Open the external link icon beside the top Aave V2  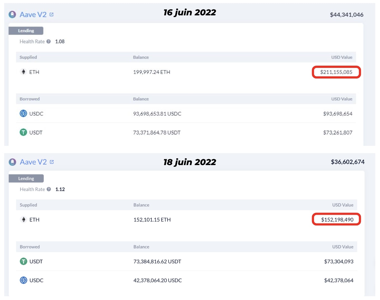51,15
